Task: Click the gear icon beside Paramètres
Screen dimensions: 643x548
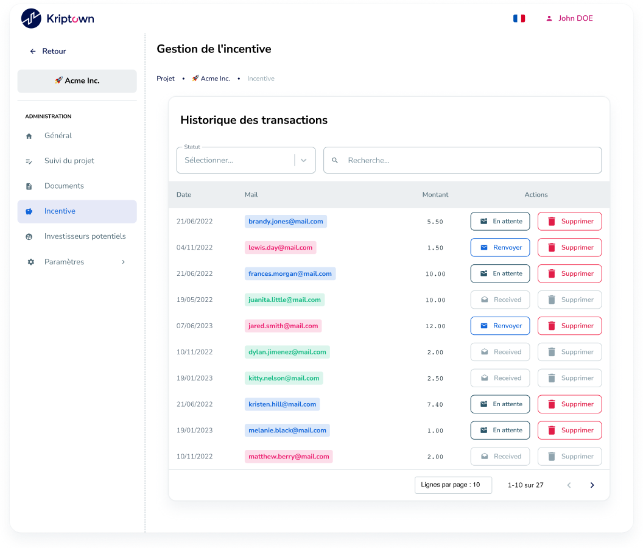Action: pyautogui.click(x=30, y=262)
